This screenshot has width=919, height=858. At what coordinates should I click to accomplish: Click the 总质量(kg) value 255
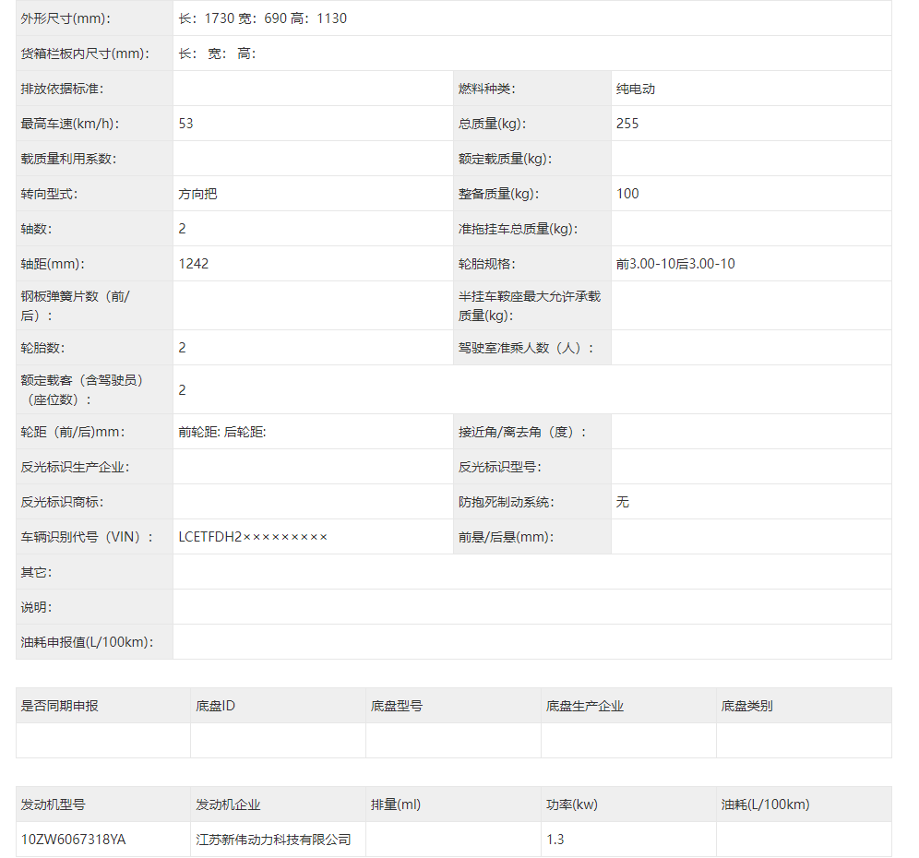[x=627, y=124]
